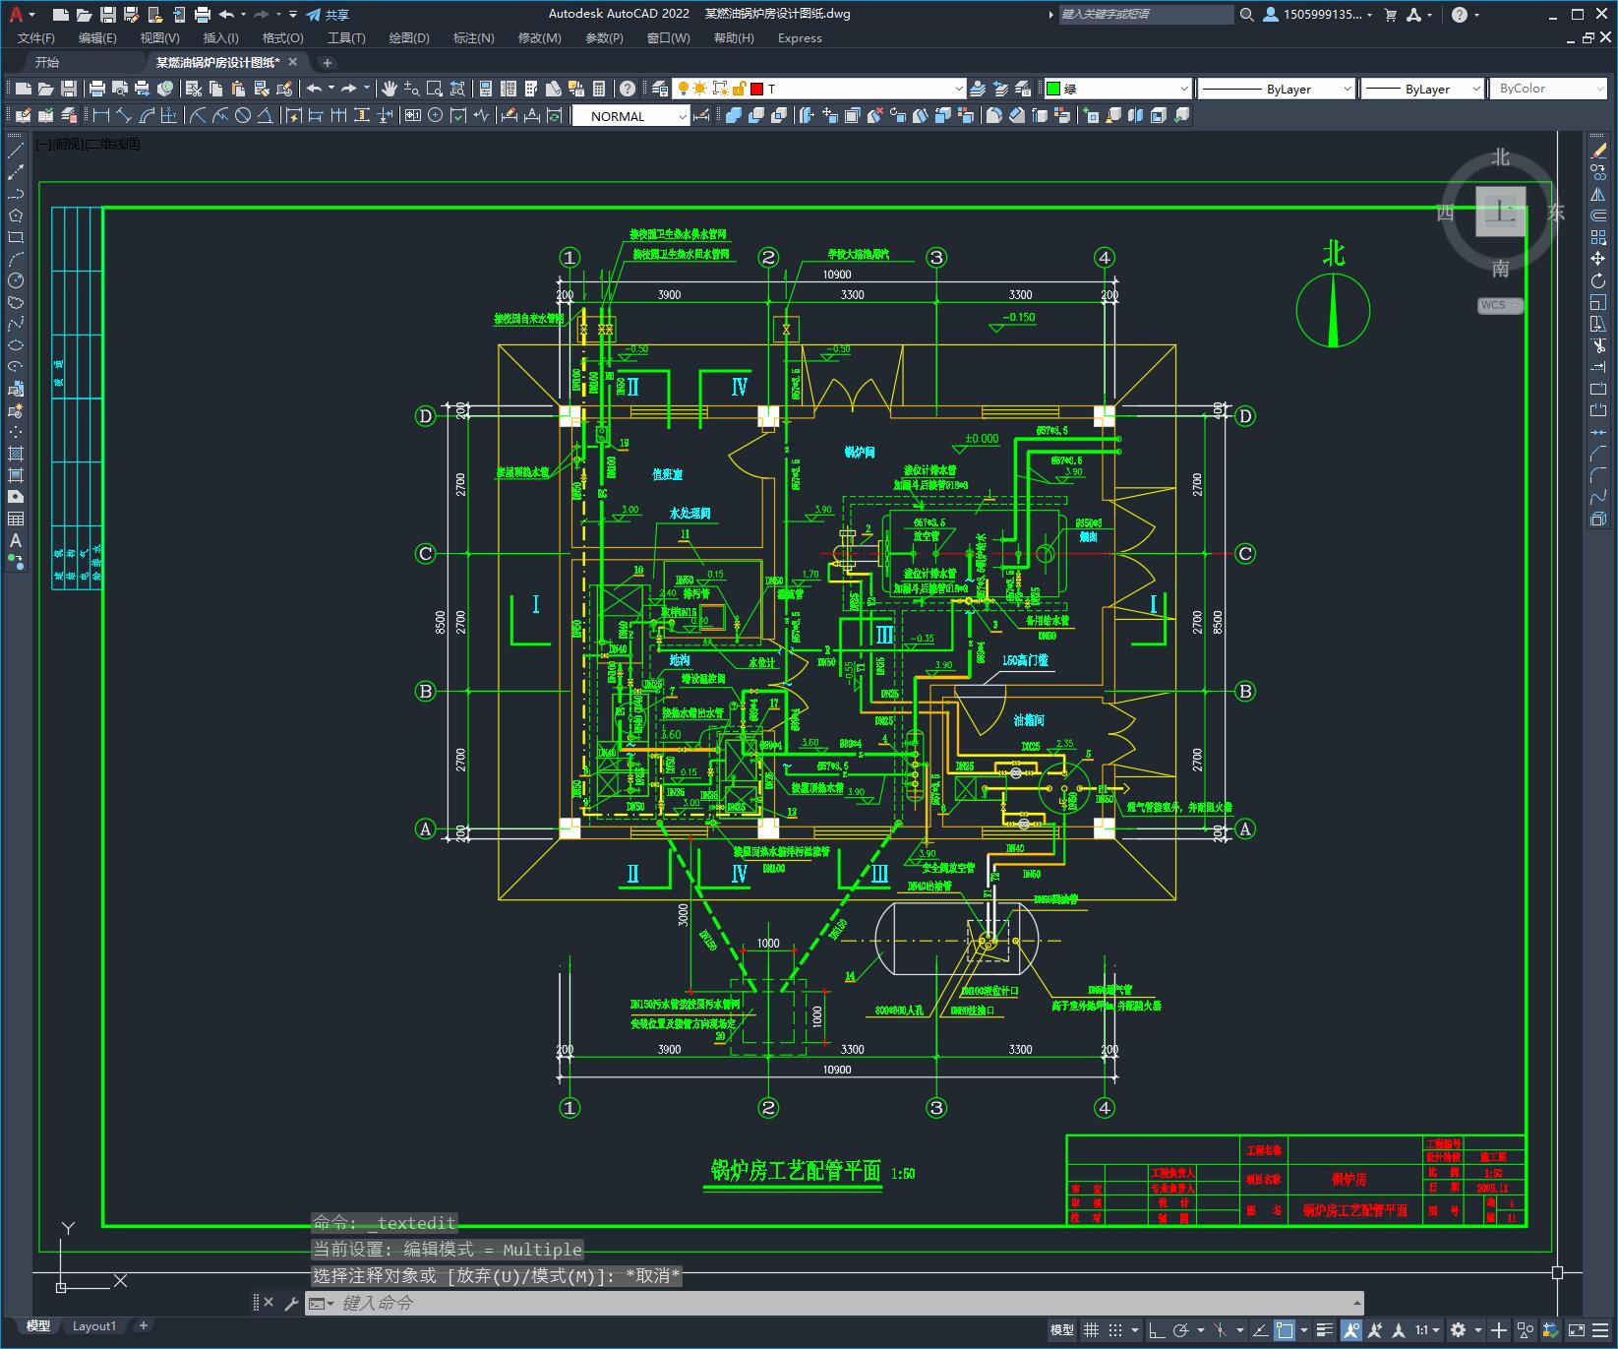
Task: Open the NORMAL dimension style dropdown
Action: coord(631,116)
